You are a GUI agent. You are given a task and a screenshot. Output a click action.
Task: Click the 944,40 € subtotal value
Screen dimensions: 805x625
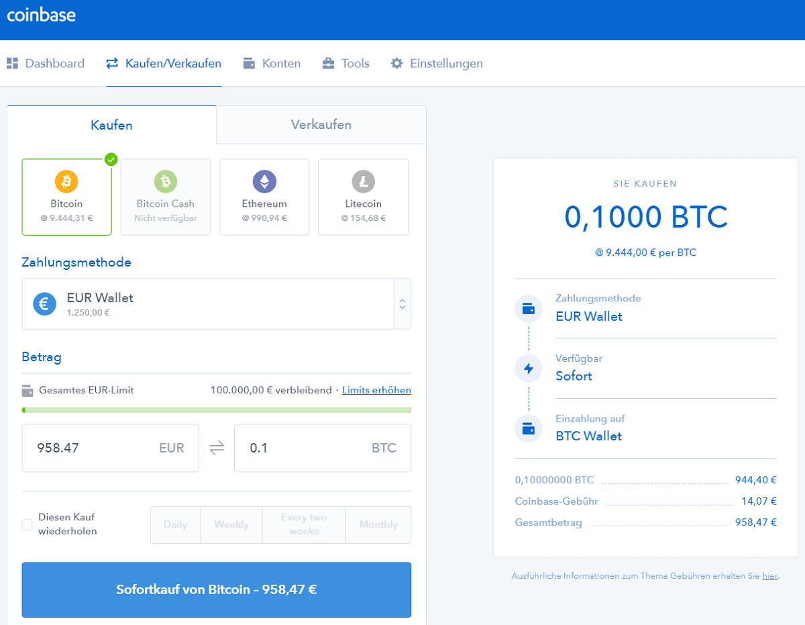[756, 480]
